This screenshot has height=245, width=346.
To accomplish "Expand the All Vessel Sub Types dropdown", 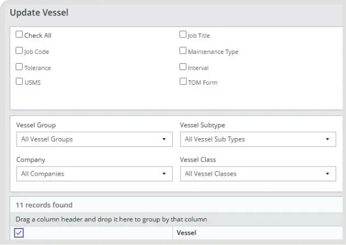I will click(257, 139).
